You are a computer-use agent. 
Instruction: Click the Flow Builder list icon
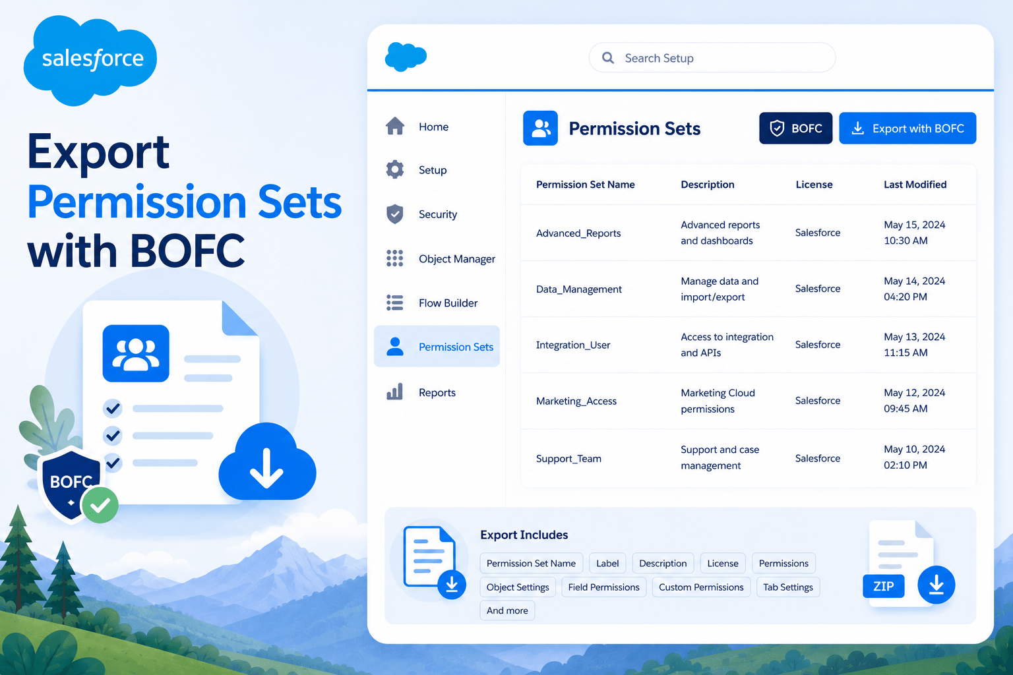coord(395,303)
